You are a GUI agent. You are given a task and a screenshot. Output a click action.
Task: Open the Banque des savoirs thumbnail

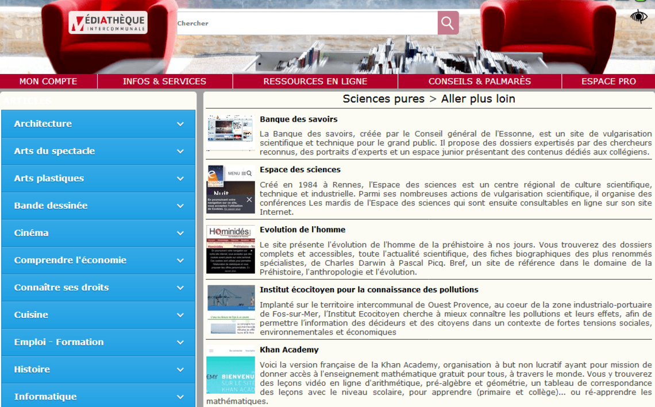tap(230, 131)
